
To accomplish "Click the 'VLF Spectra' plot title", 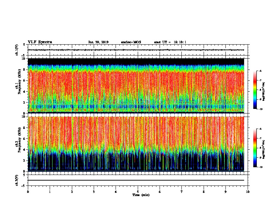I will 40,42.
